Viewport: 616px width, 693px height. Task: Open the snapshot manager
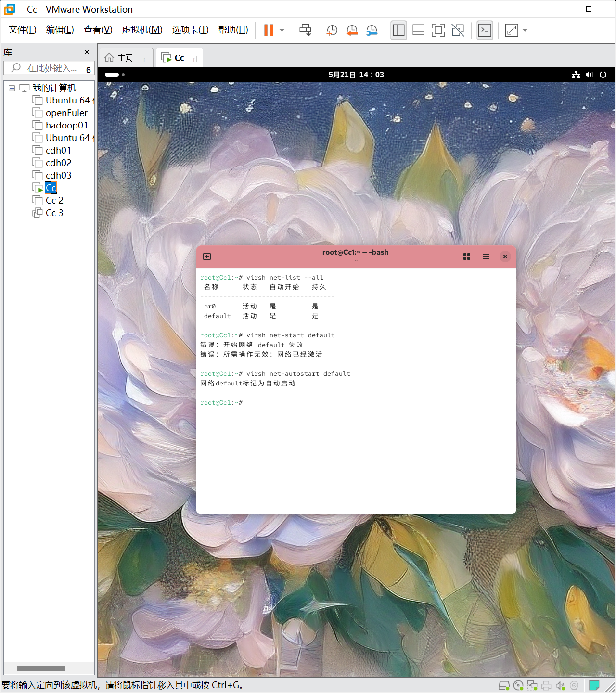372,30
